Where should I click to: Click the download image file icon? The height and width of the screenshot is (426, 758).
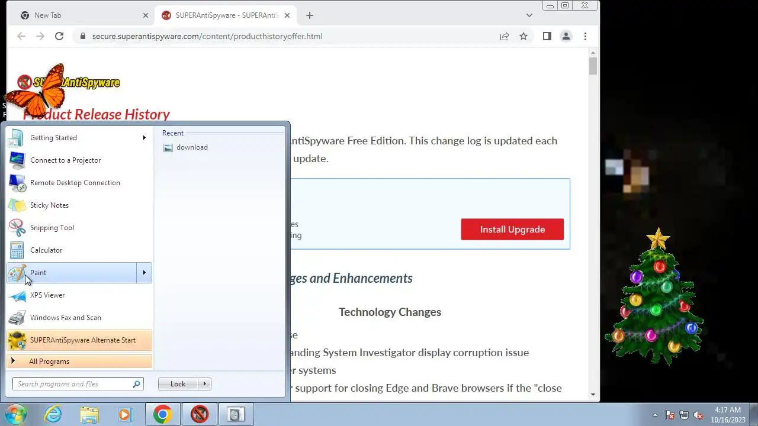coord(168,147)
